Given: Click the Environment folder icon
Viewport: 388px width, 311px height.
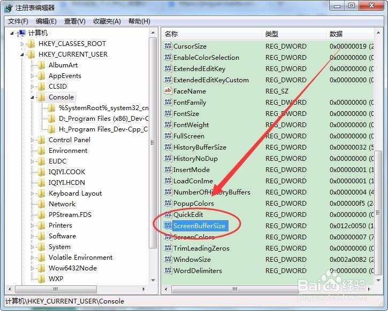Looking at the screenshot, I should 41,151.
